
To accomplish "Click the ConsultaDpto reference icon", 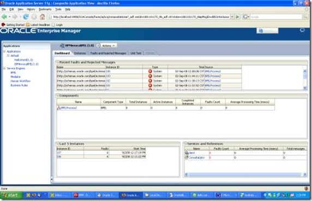I will tap(187, 157).
